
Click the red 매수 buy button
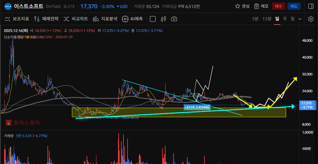click(x=279, y=6)
